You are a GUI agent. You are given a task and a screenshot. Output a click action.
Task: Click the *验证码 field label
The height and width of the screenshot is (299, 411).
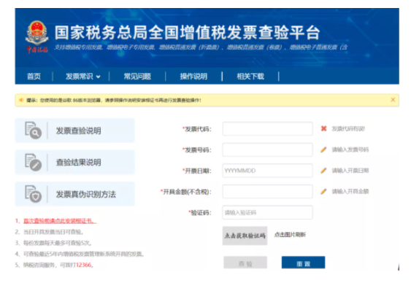pos(200,213)
